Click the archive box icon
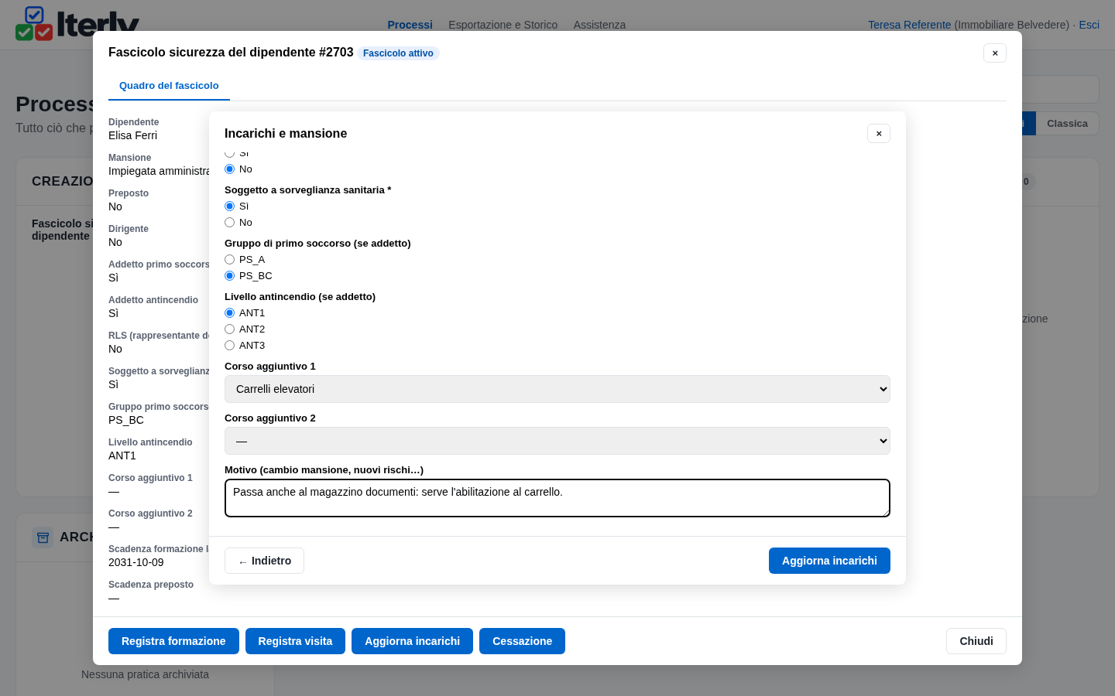Image resolution: width=1115 pixels, height=696 pixels. pos(43,537)
